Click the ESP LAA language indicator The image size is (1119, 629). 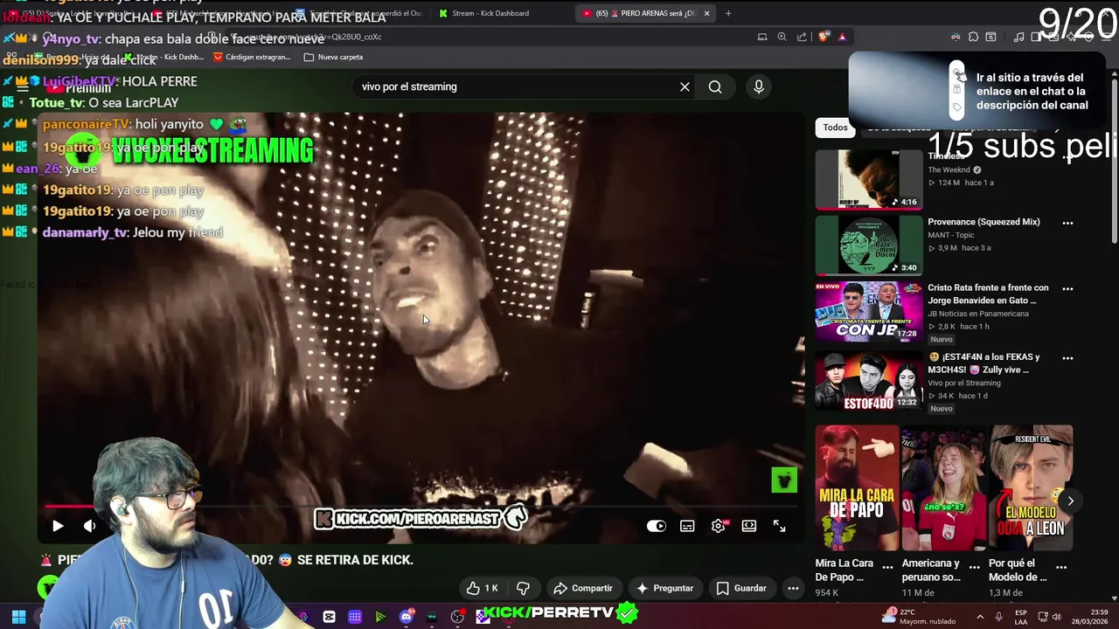[x=1021, y=617]
